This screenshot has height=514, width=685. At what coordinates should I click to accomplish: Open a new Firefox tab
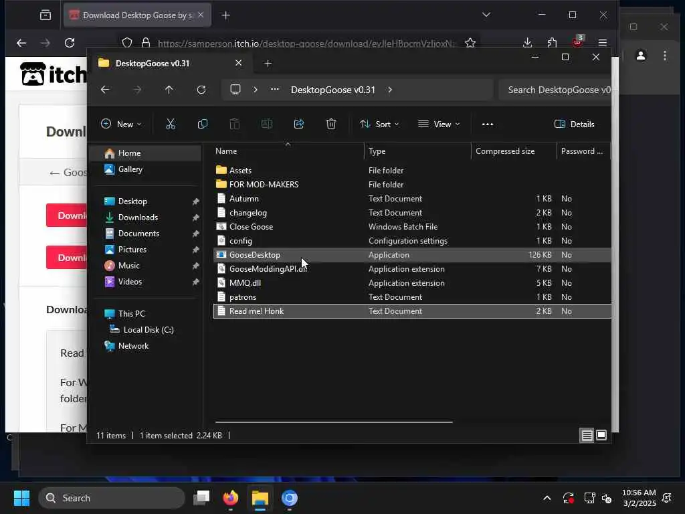click(226, 15)
